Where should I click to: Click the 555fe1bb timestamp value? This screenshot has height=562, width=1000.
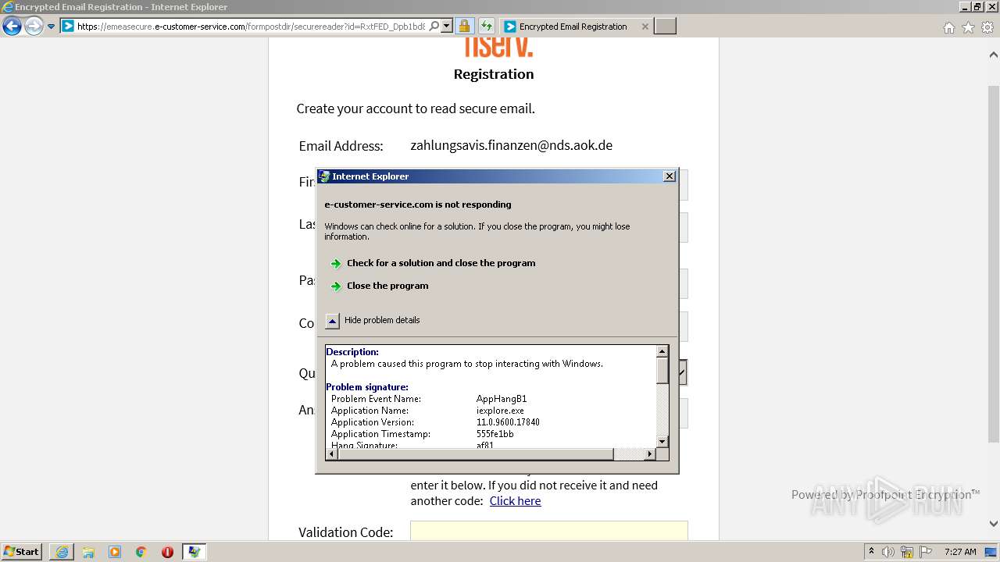tap(495, 434)
